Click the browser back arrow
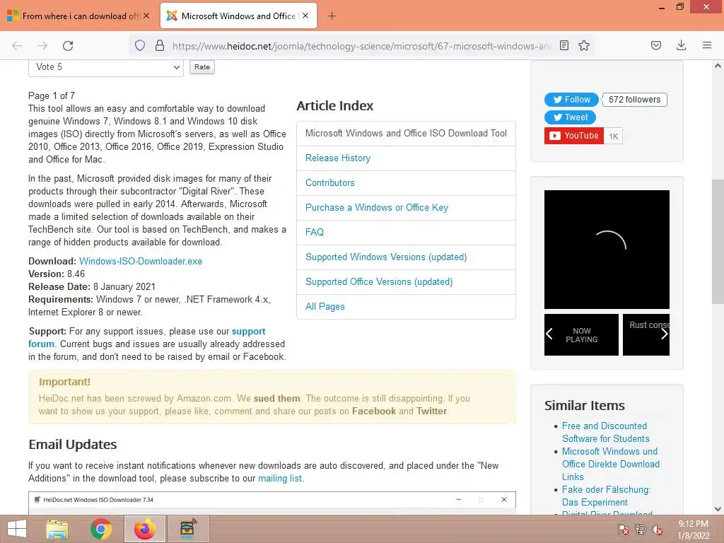This screenshot has width=724, height=543. click(x=17, y=45)
